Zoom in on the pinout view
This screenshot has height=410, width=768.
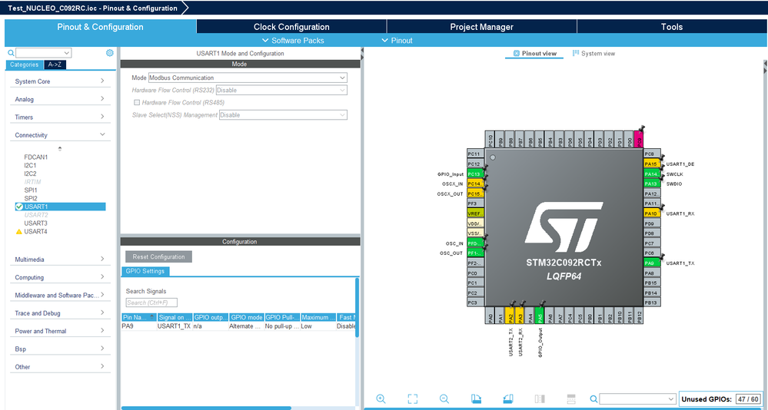pos(381,398)
